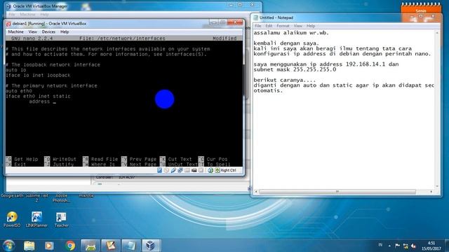Click the Action Center flag in system tray
The height and width of the screenshot is (252, 449).
(x=397, y=246)
